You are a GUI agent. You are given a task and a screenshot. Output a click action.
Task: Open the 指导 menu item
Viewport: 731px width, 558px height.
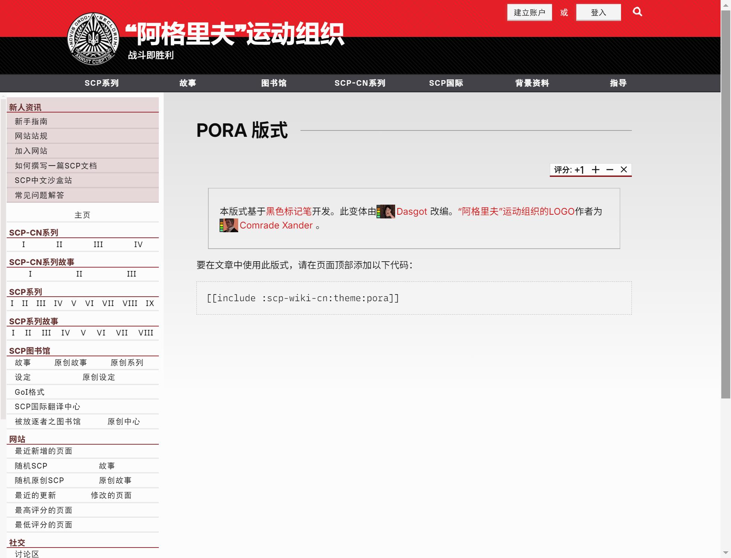618,83
